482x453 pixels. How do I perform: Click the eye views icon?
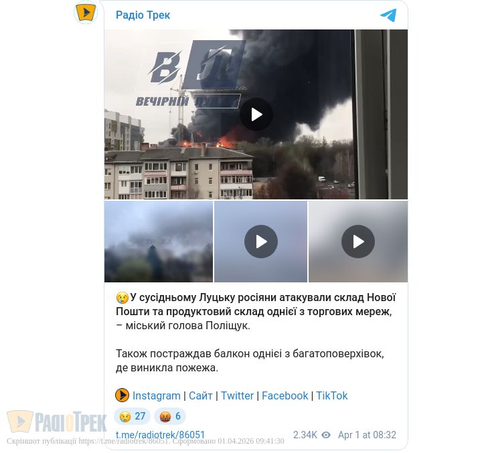(x=326, y=435)
